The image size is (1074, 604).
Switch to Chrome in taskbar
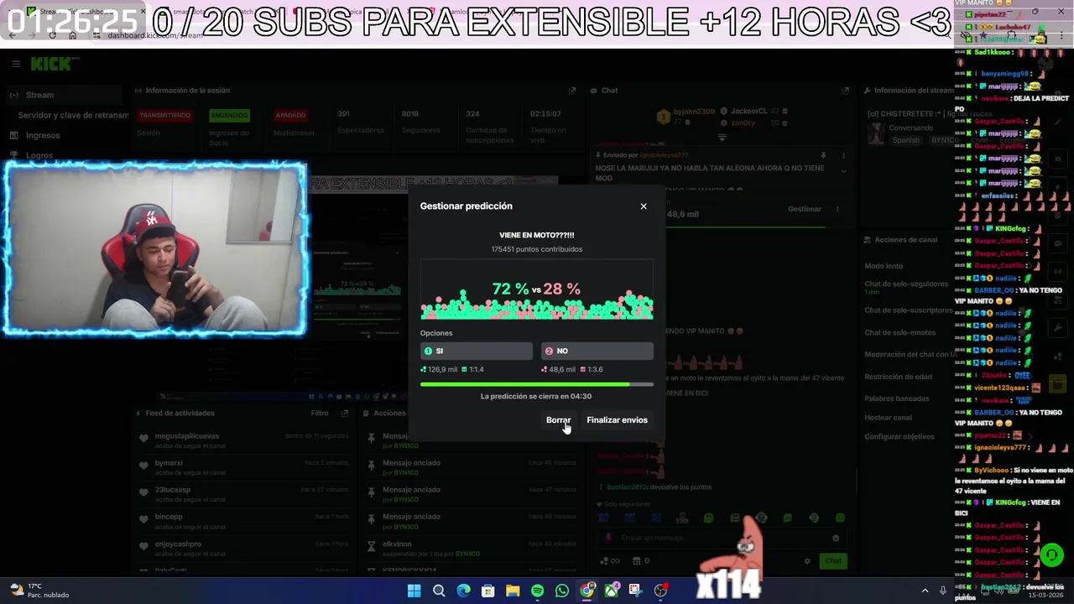tap(587, 591)
